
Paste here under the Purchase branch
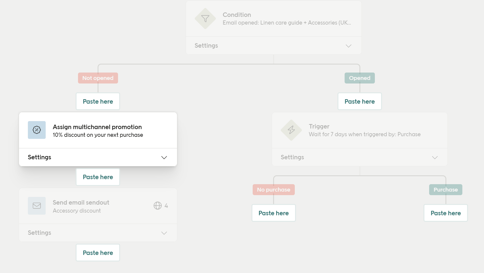445,213
